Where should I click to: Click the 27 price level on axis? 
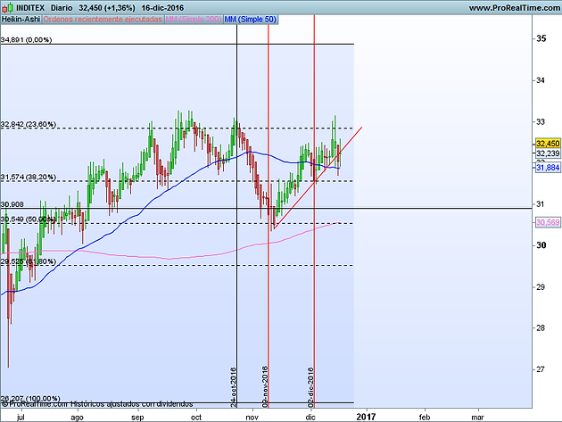pos(541,369)
